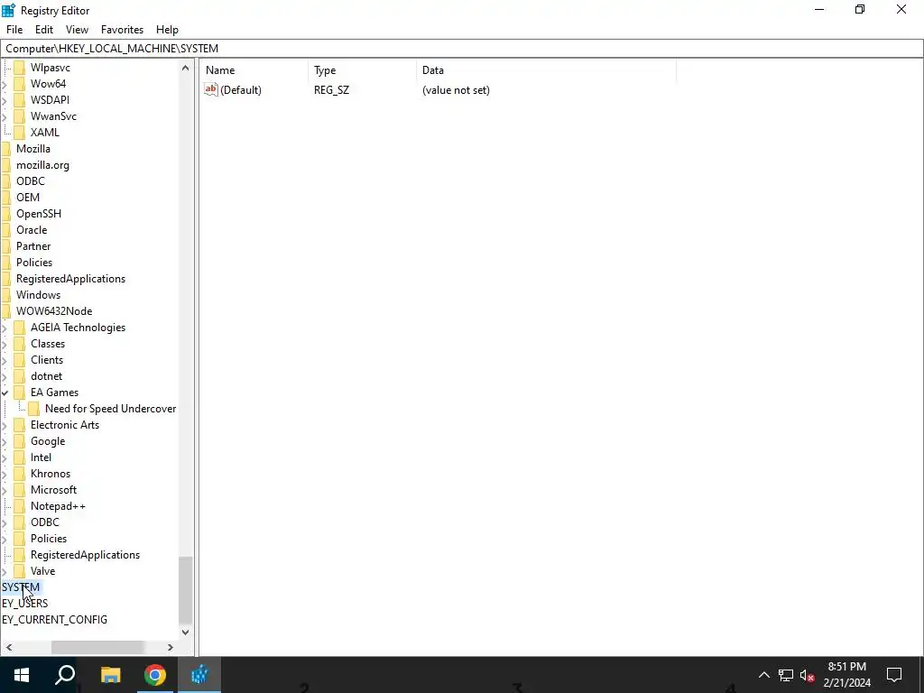This screenshot has width=924, height=693.
Task: Sort values by the Data column
Action: [546, 70]
